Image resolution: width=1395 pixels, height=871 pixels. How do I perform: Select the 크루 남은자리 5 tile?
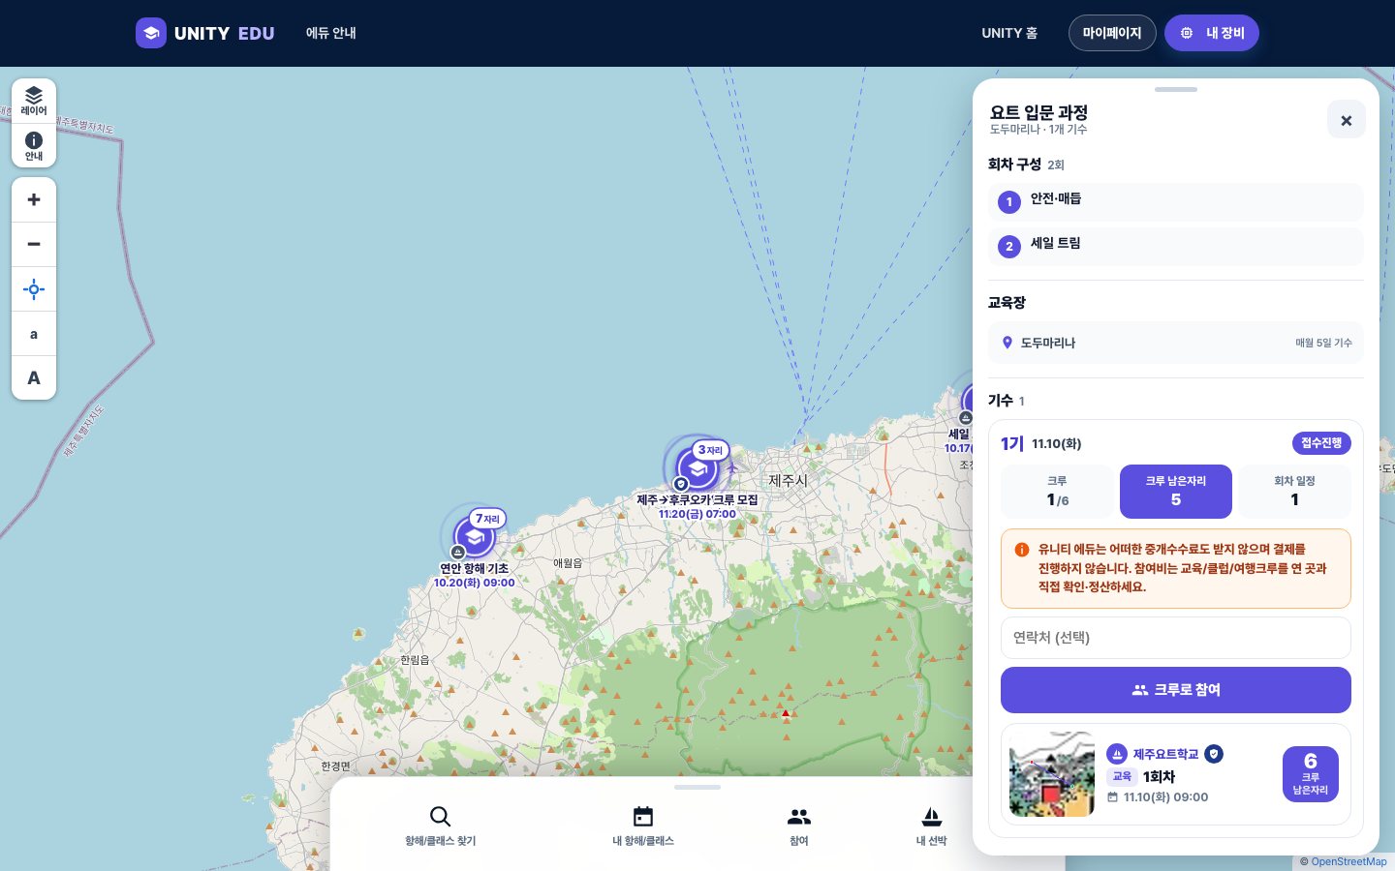point(1176,492)
